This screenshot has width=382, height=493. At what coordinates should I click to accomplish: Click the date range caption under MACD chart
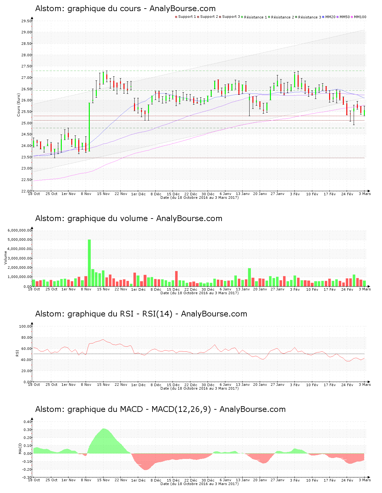pos(200,484)
